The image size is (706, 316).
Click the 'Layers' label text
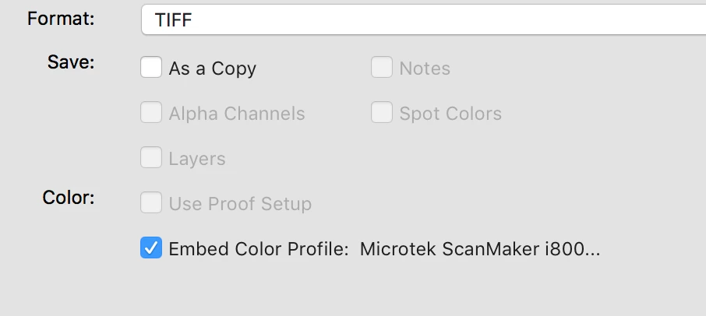(197, 159)
